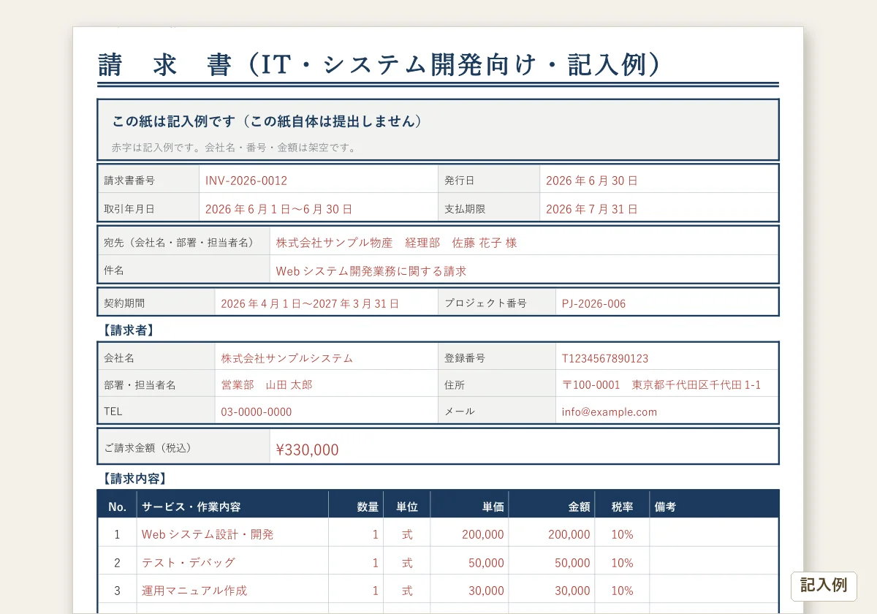Screen dimensions: 877x614
Task: Select contact 営業部 山田太郎
Action: (x=267, y=384)
